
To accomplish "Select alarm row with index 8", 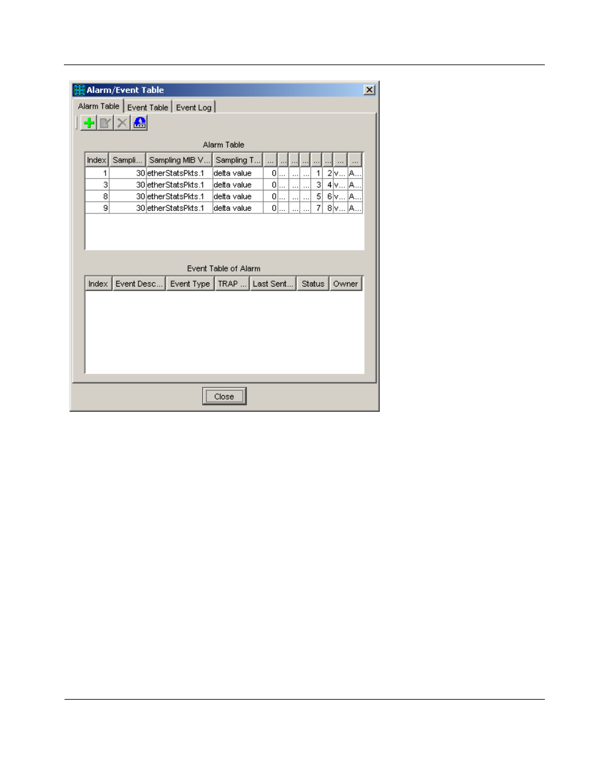I will pyautogui.click(x=223, y=197).
